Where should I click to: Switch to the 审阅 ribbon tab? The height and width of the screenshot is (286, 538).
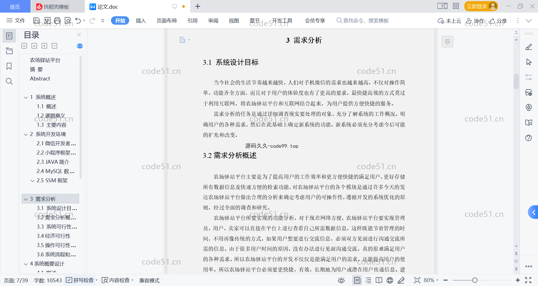(213, 20)
